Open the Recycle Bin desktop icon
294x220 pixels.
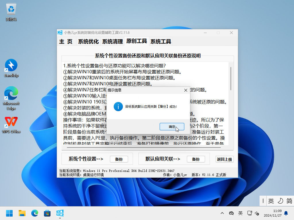point(11,12)
